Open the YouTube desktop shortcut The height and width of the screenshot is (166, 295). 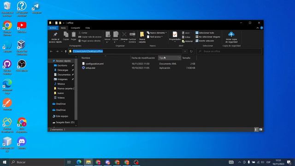coord(22,27)
